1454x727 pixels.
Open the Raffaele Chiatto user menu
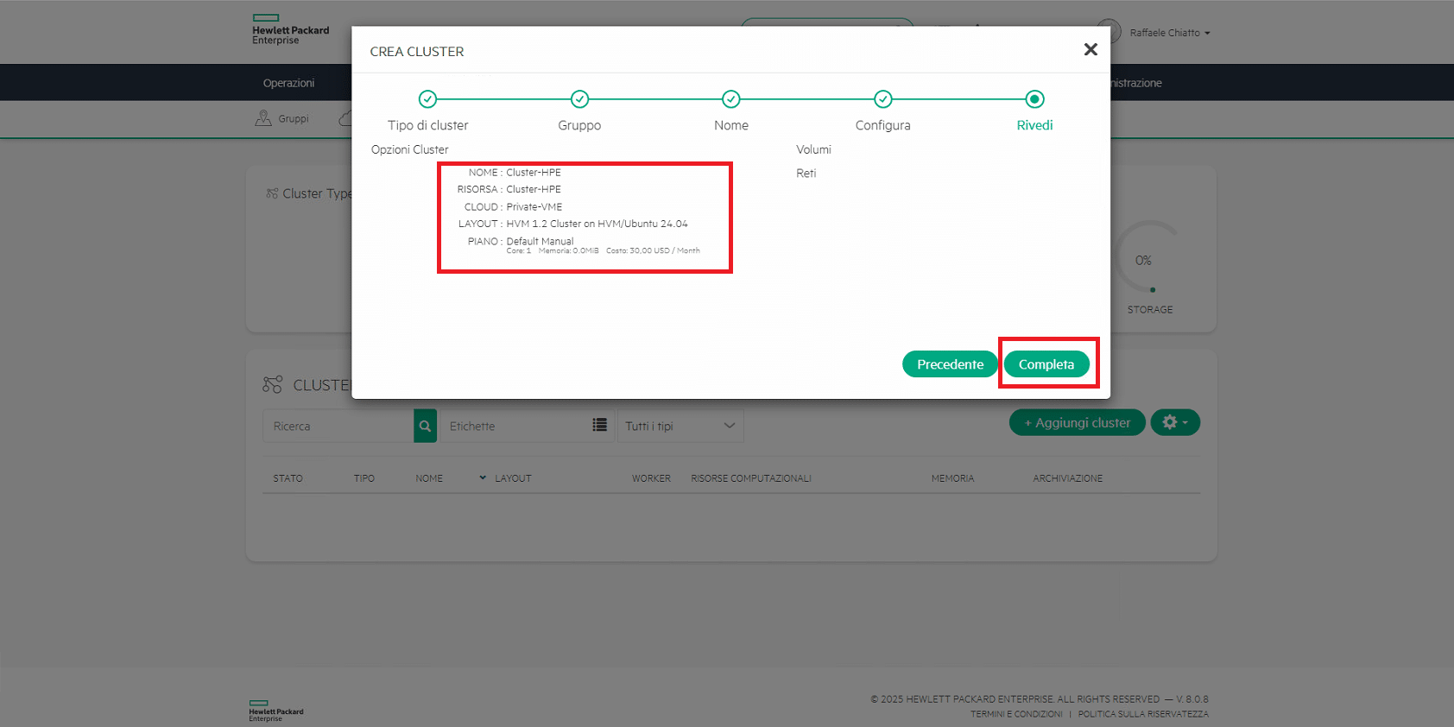[x=1170, y=33]
